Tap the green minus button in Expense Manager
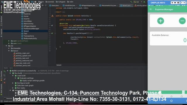 point(182,21)
